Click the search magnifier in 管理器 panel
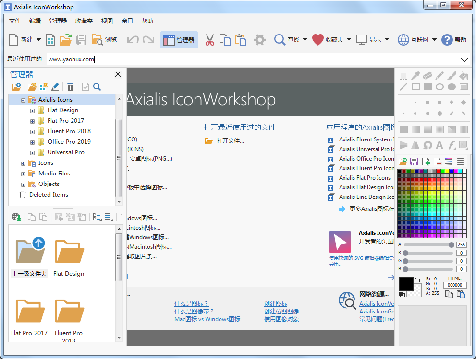Screen dimensions: 476x359 click(97, 87)
